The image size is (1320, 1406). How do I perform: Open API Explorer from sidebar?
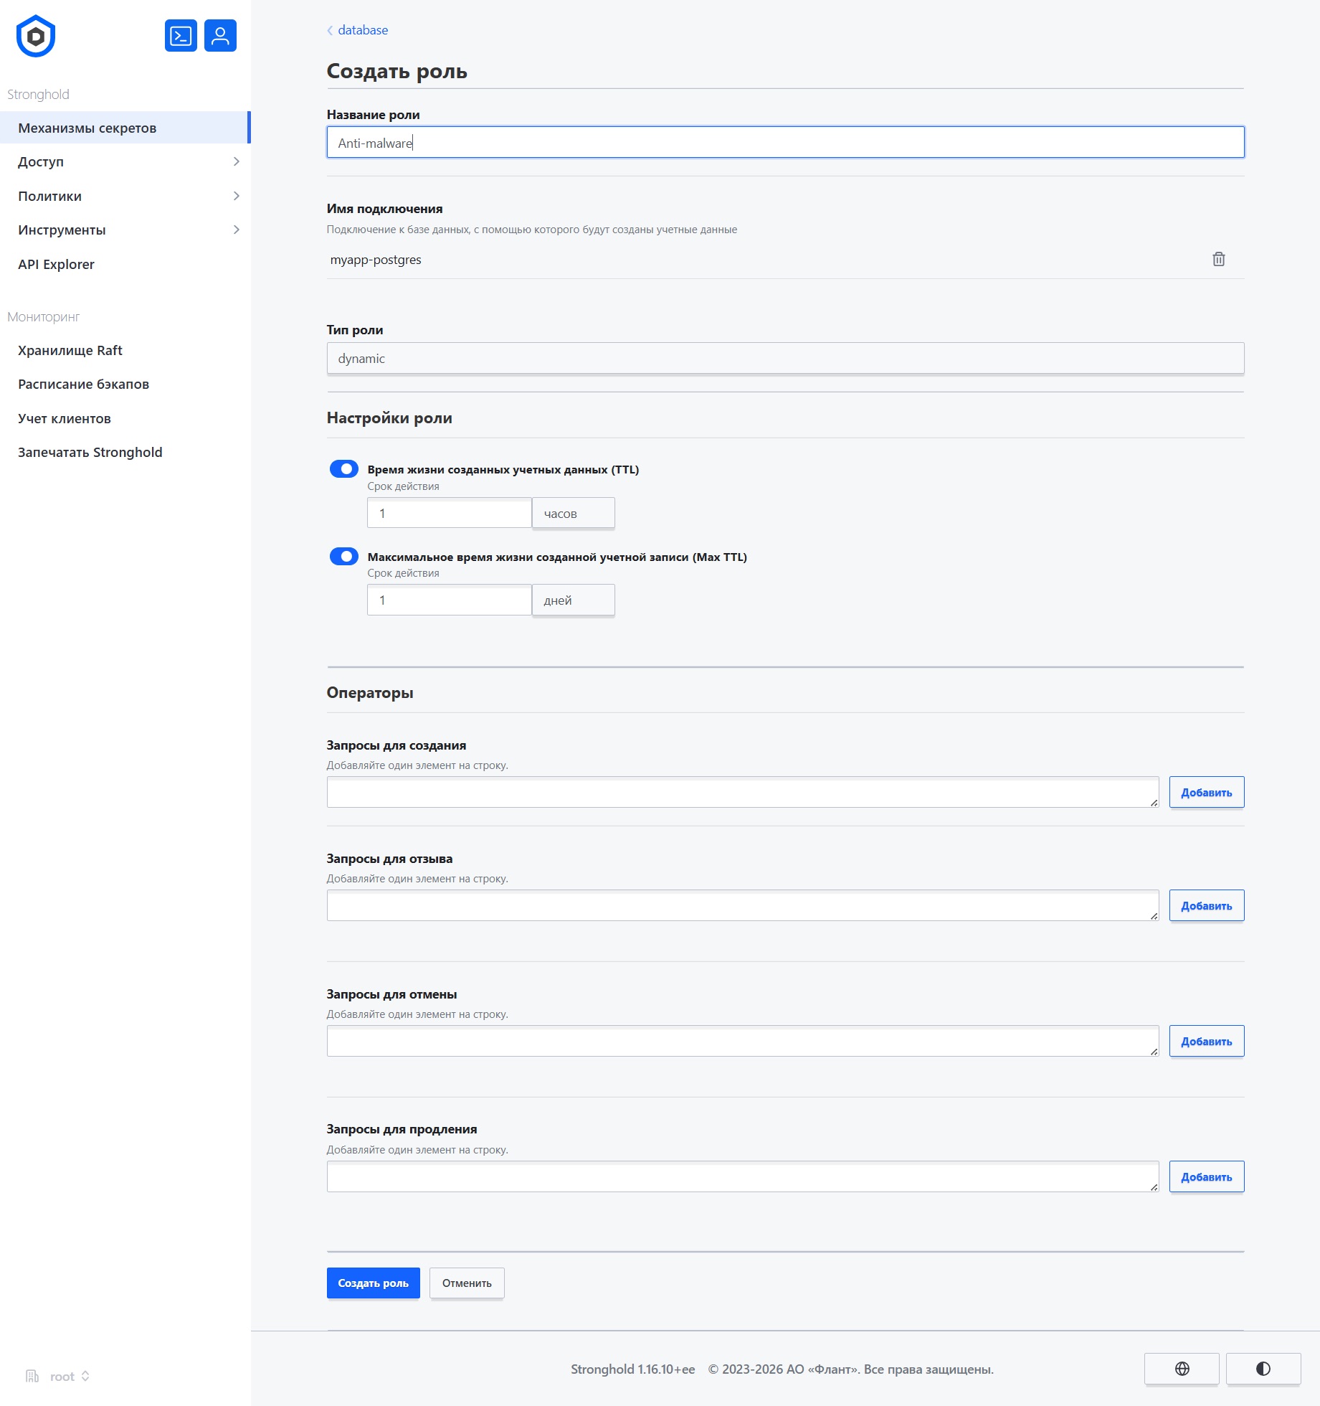[x=56, y=264]
